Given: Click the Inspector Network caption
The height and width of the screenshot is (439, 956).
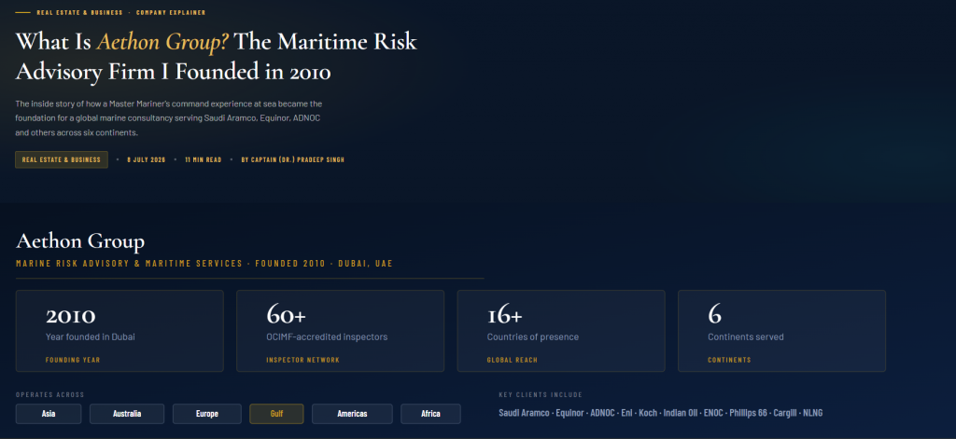Looking at the screenshot, I should pyautogui.click(x=303, y=360).
